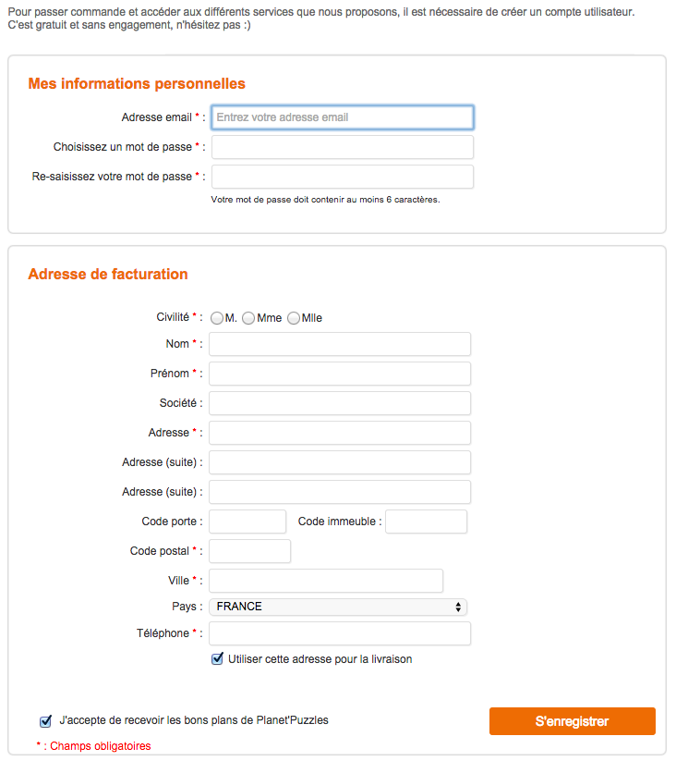Viewport: 688px width, 761px height.
Task: Click the Société input field
Action: tap(340, 403)
